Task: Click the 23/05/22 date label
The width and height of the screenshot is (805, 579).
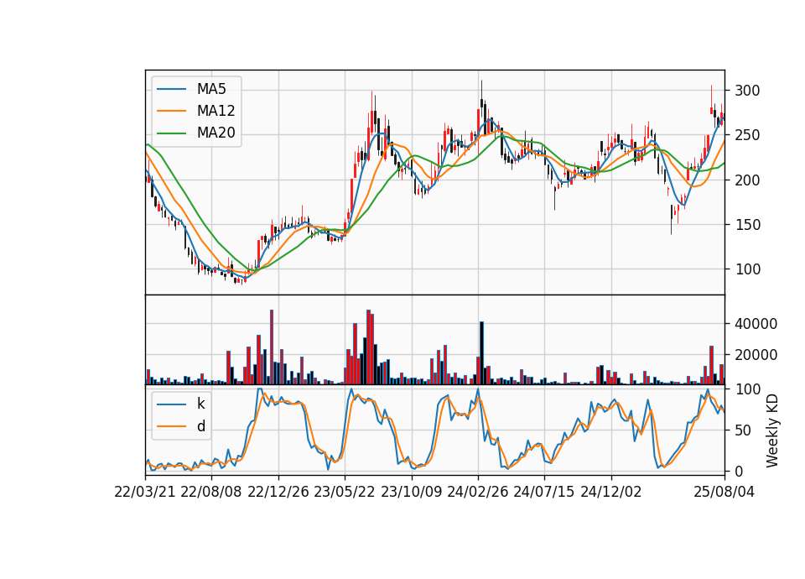Action: pyautogui.click(x=345, y=492)
